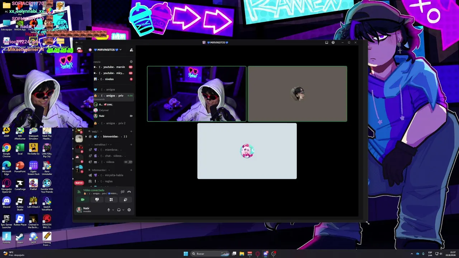459x258 pixels.
Task: Dismiss the favorites section with the X
Action: (x=131, y=62)
